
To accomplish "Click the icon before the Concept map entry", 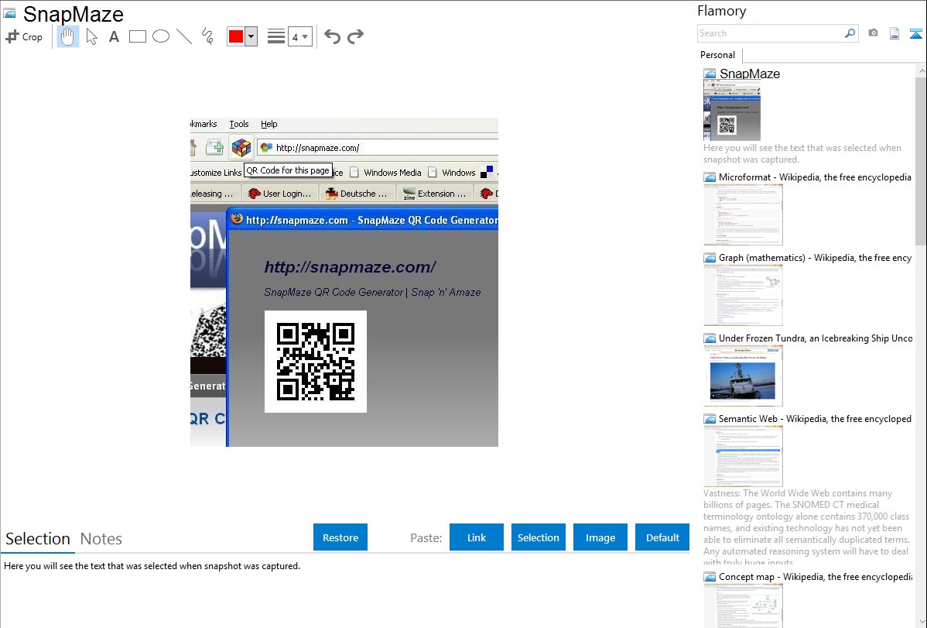I will point(710,577).
